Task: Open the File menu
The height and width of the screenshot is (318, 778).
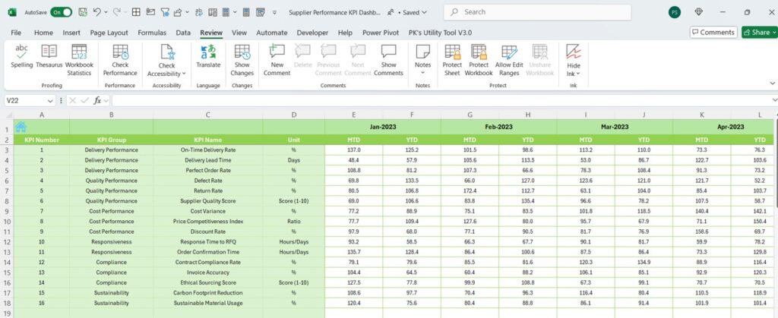Action: 16,33
